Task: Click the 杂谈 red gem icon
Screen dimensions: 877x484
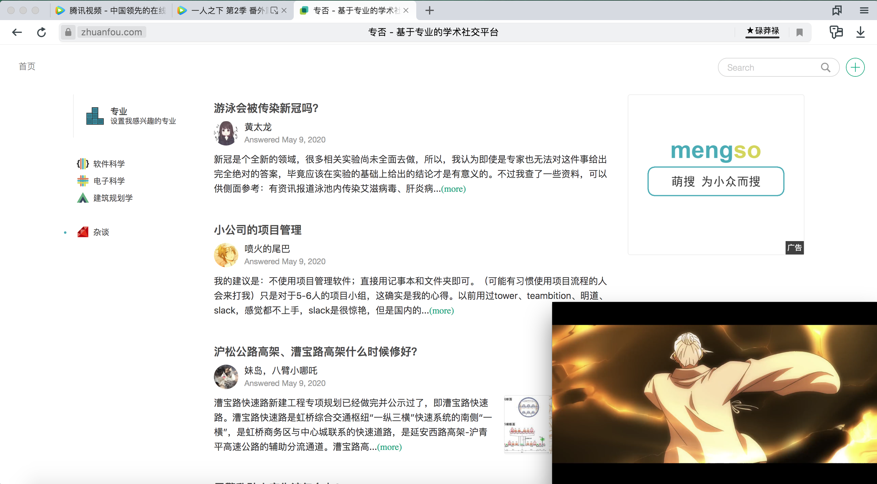Action: tap(83, 232)
